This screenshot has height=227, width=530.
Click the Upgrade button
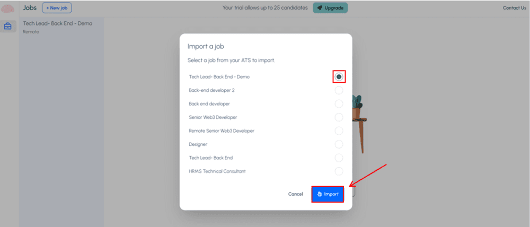pyautogui.click(x=330, y=8)
